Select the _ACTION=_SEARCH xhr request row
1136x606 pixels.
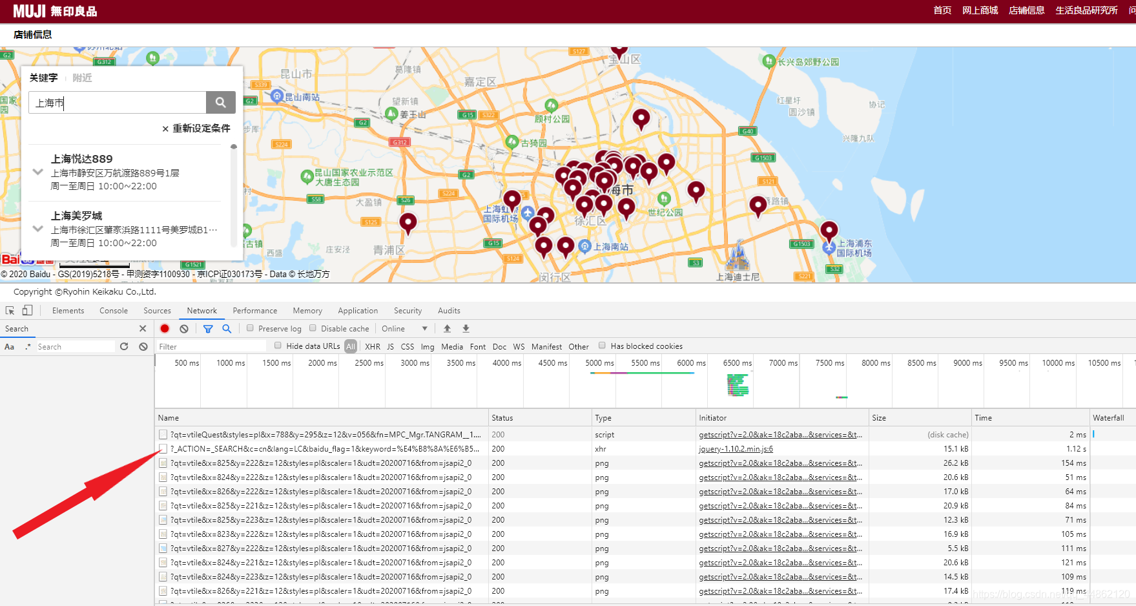point(645,449)
